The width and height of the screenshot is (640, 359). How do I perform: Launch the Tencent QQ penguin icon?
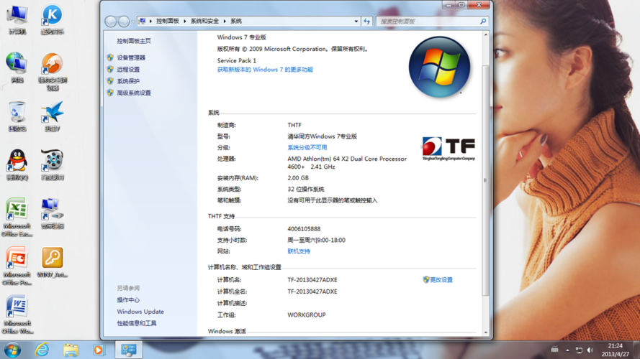pos(17,165)
